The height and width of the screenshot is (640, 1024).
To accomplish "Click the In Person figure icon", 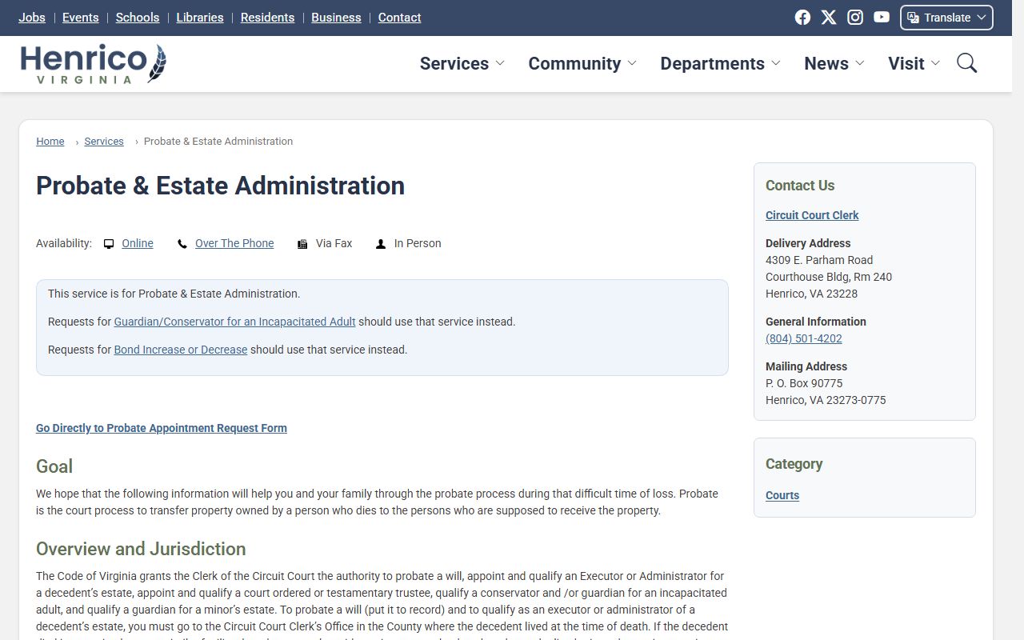I will pyautogui.click(x=381, y=244).
